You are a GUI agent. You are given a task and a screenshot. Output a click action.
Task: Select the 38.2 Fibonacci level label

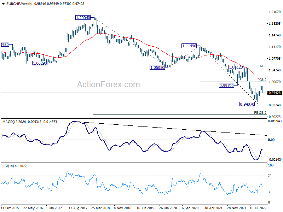coord(263,80)
